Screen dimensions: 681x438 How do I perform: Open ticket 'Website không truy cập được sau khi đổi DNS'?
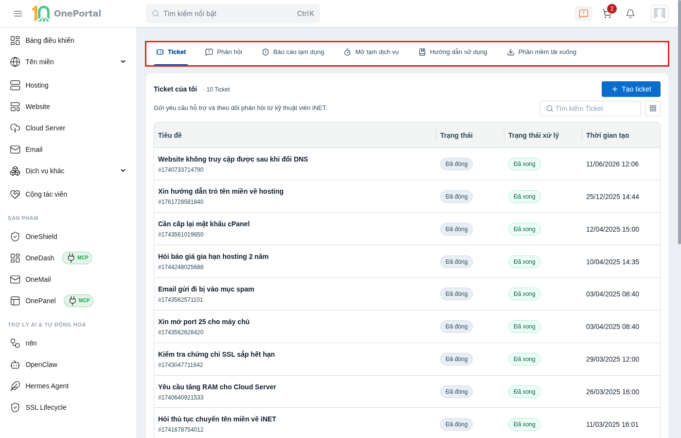233,159
